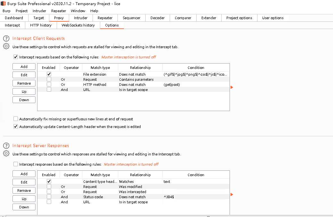Toggle automatically update Content-Length header option
The image size is (333, 217).
pos(15,126)
